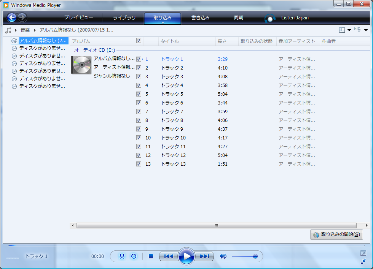Open the プレイ ビュー tab
This screenshot has height=269, width=373.
(78, 17)
